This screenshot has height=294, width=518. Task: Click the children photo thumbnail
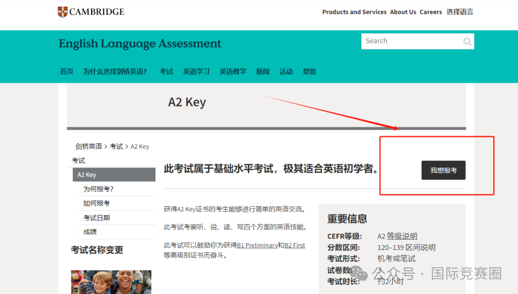pos(111,282)
